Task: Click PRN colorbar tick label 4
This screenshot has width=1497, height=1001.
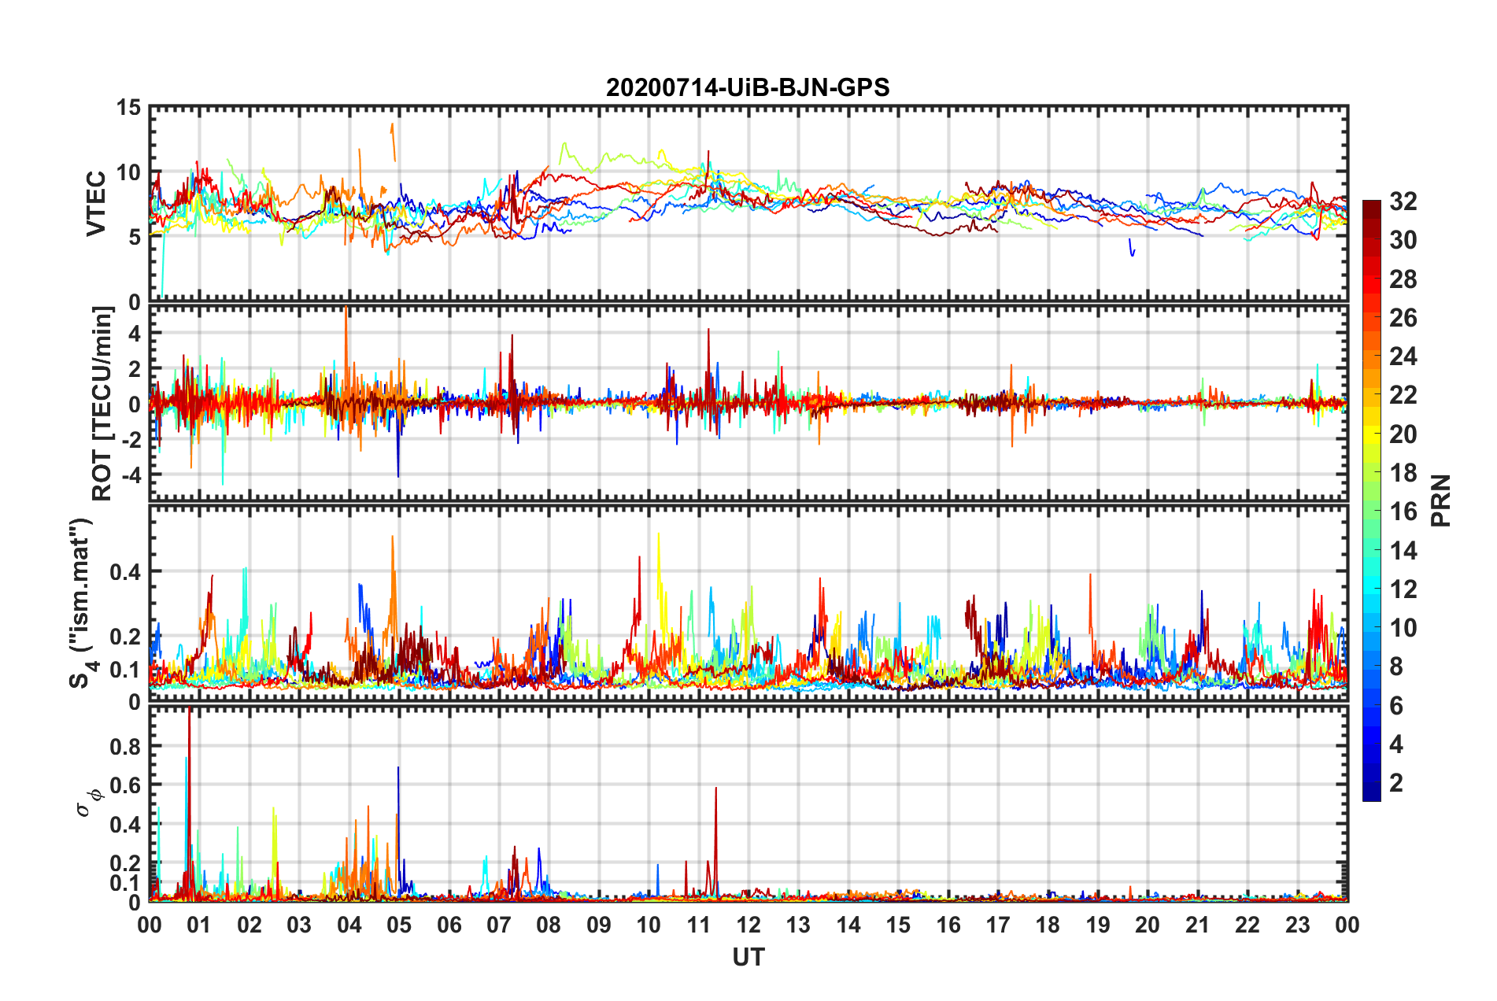Action: (1396, 744)
